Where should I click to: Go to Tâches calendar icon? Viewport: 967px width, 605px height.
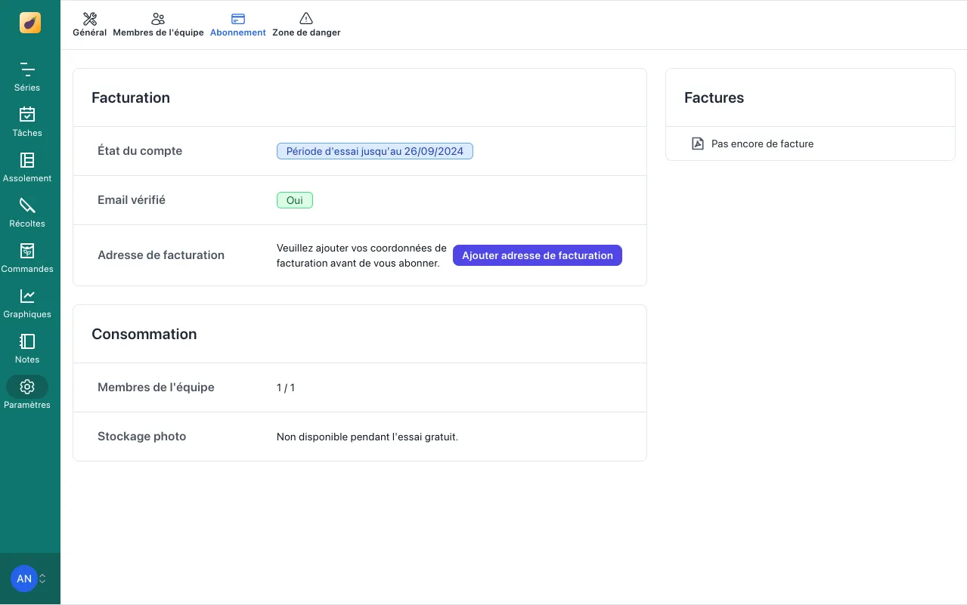click(27, 115)
